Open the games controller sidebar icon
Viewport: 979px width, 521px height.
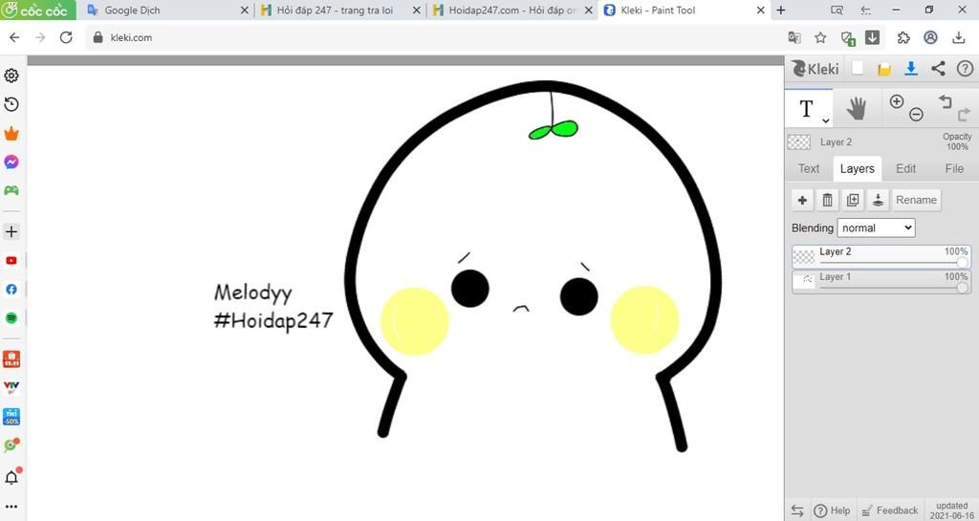pyautogui.click(x=11, y=190)
